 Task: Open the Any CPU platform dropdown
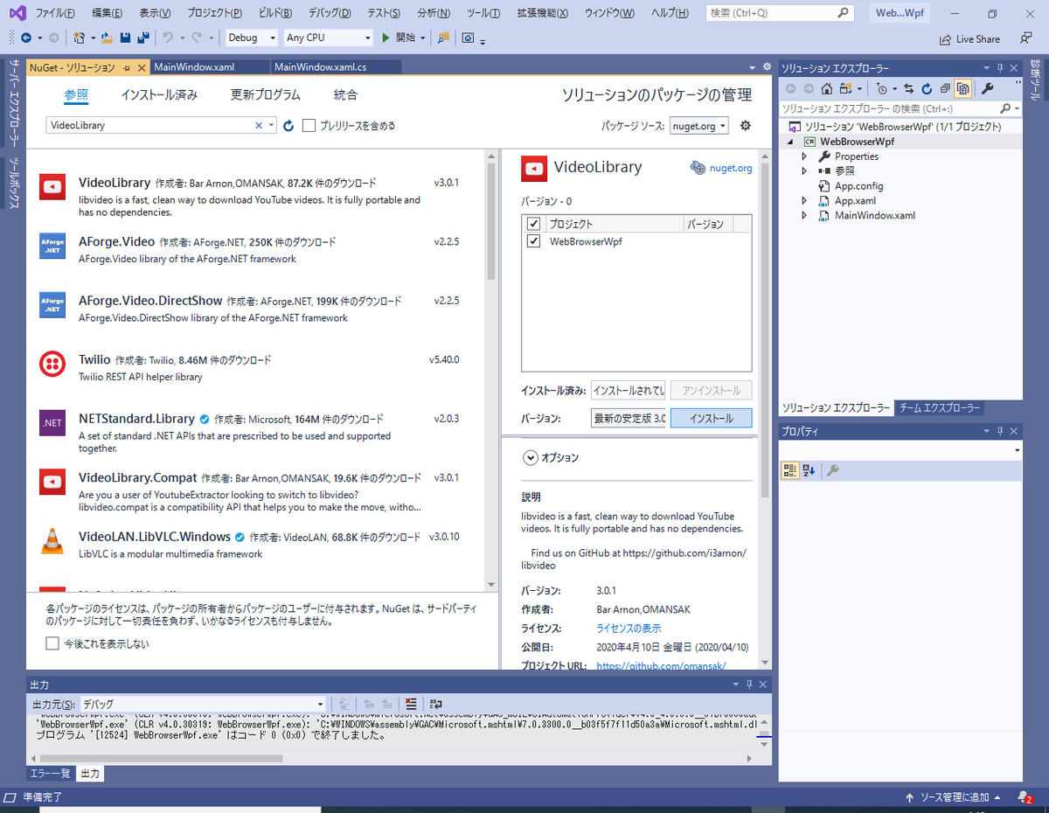point(329,38)
